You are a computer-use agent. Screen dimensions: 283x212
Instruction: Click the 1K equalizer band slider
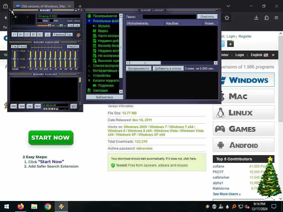[x=50, y=59]
